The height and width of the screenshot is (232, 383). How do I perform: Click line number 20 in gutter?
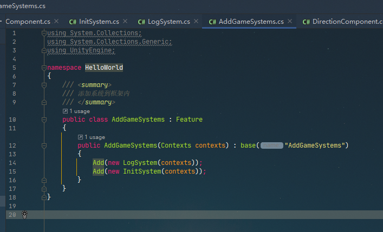click(12, 215)
